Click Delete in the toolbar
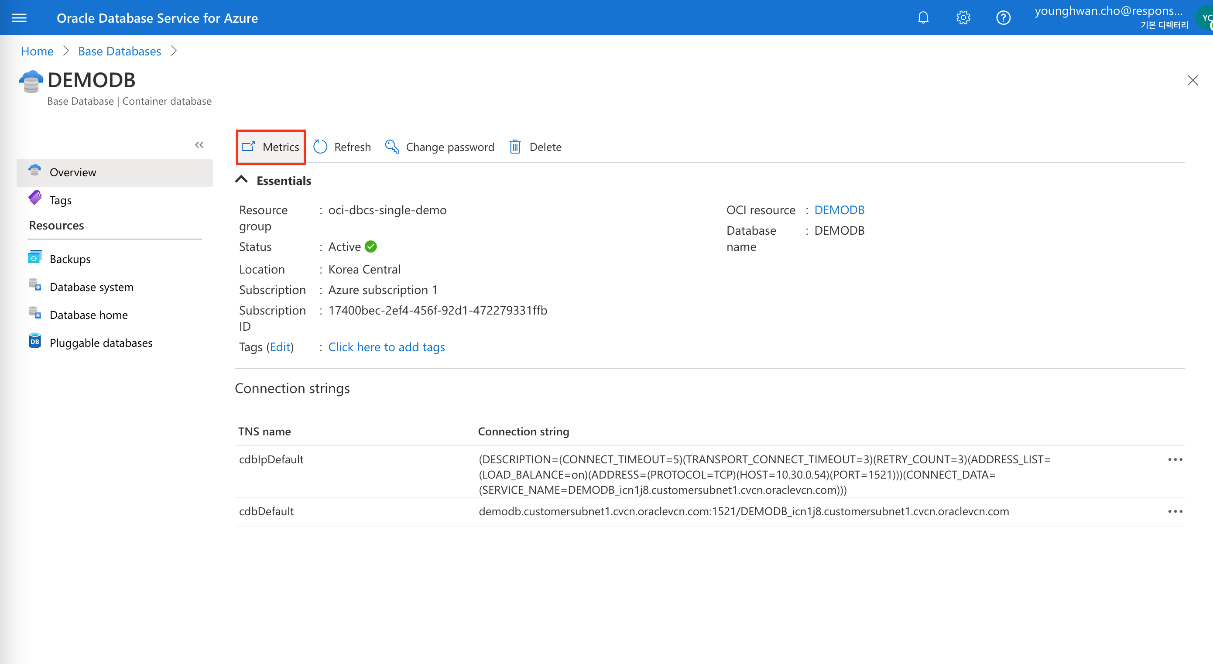1213x664 pixels. coord(535,147)
